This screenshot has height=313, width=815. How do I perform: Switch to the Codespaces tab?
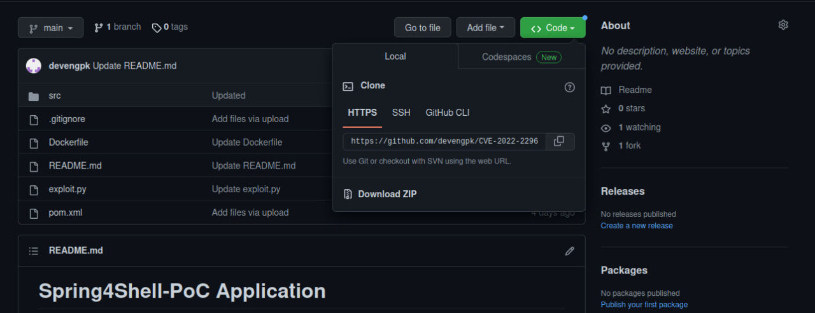[x=521, y=57]
